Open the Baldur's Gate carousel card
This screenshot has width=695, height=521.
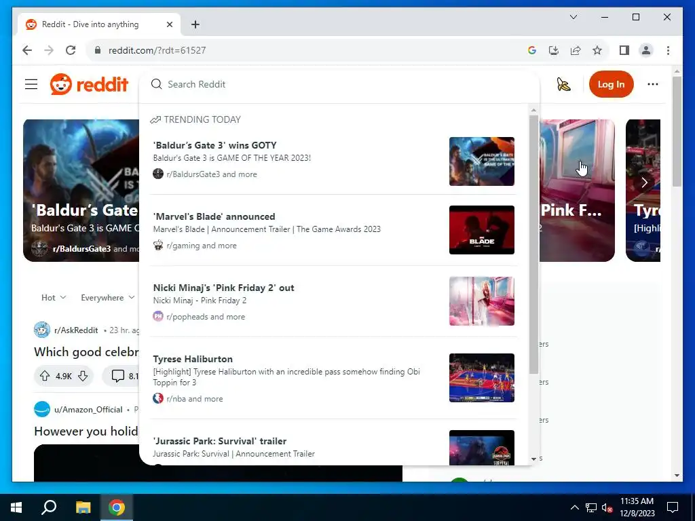coord(81,191)
